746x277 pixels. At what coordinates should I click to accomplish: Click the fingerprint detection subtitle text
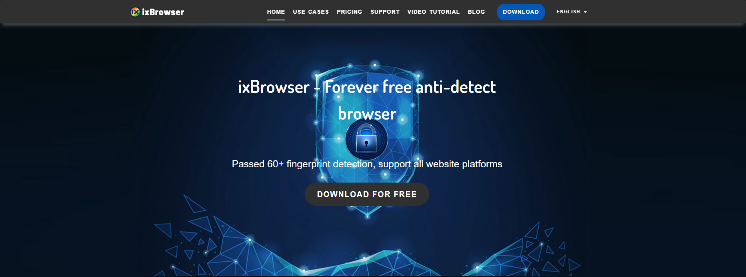[367, 164]
